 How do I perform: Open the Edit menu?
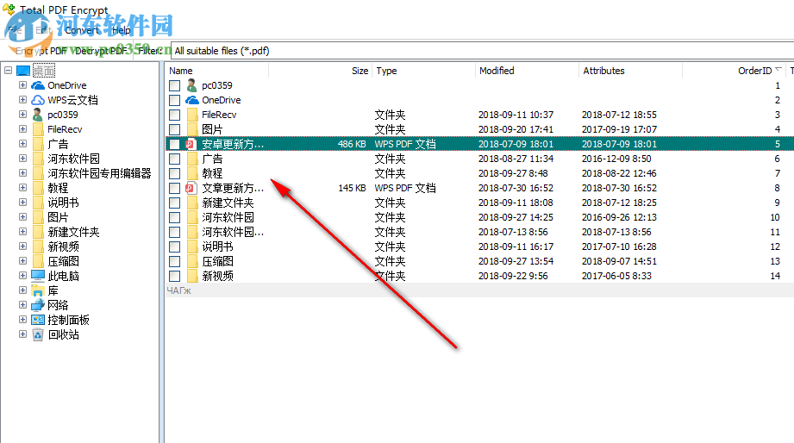coord(44,30)
